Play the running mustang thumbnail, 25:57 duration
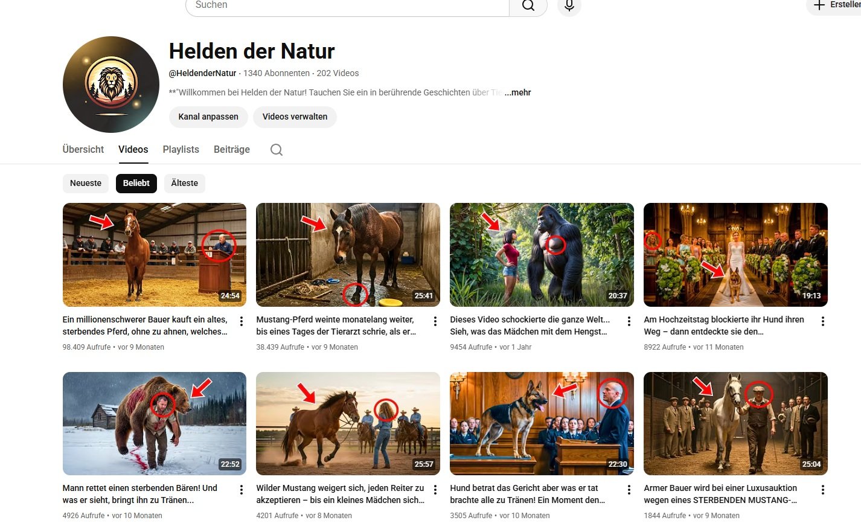Screen dimensions: 861x529 pyautogui.click(x=348, y=423)
